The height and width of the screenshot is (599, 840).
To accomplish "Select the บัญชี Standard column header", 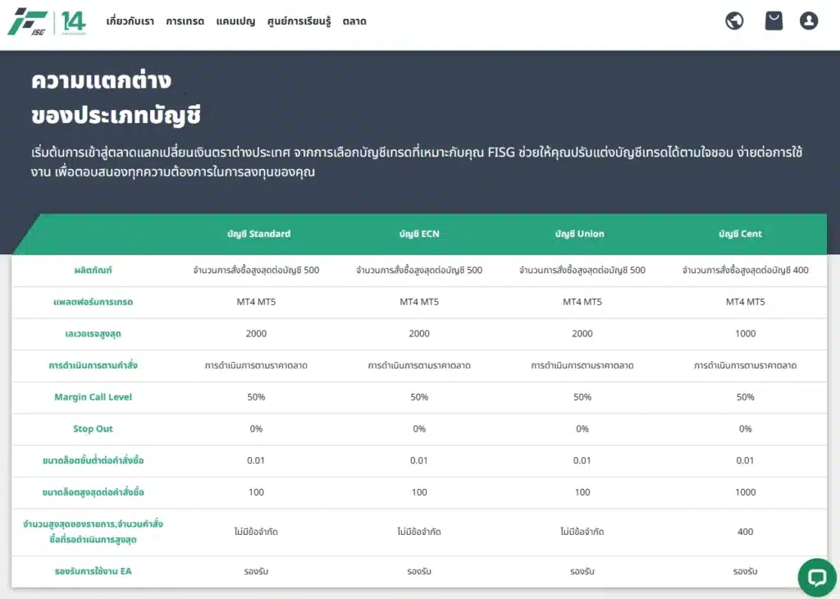I will 258,234.
